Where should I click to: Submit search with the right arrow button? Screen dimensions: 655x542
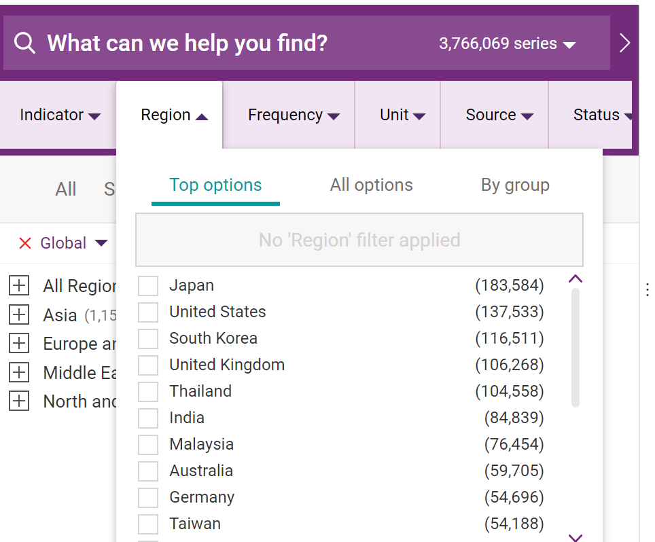coord(624,42)
